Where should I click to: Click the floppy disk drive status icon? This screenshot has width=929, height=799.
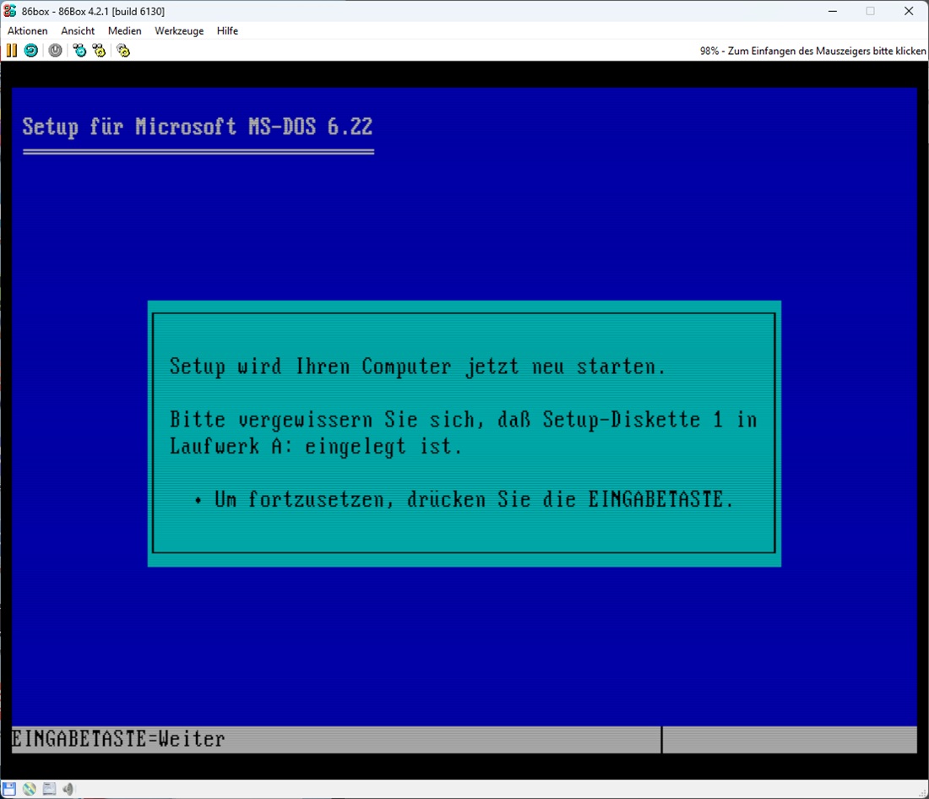[x=10, y=789]
